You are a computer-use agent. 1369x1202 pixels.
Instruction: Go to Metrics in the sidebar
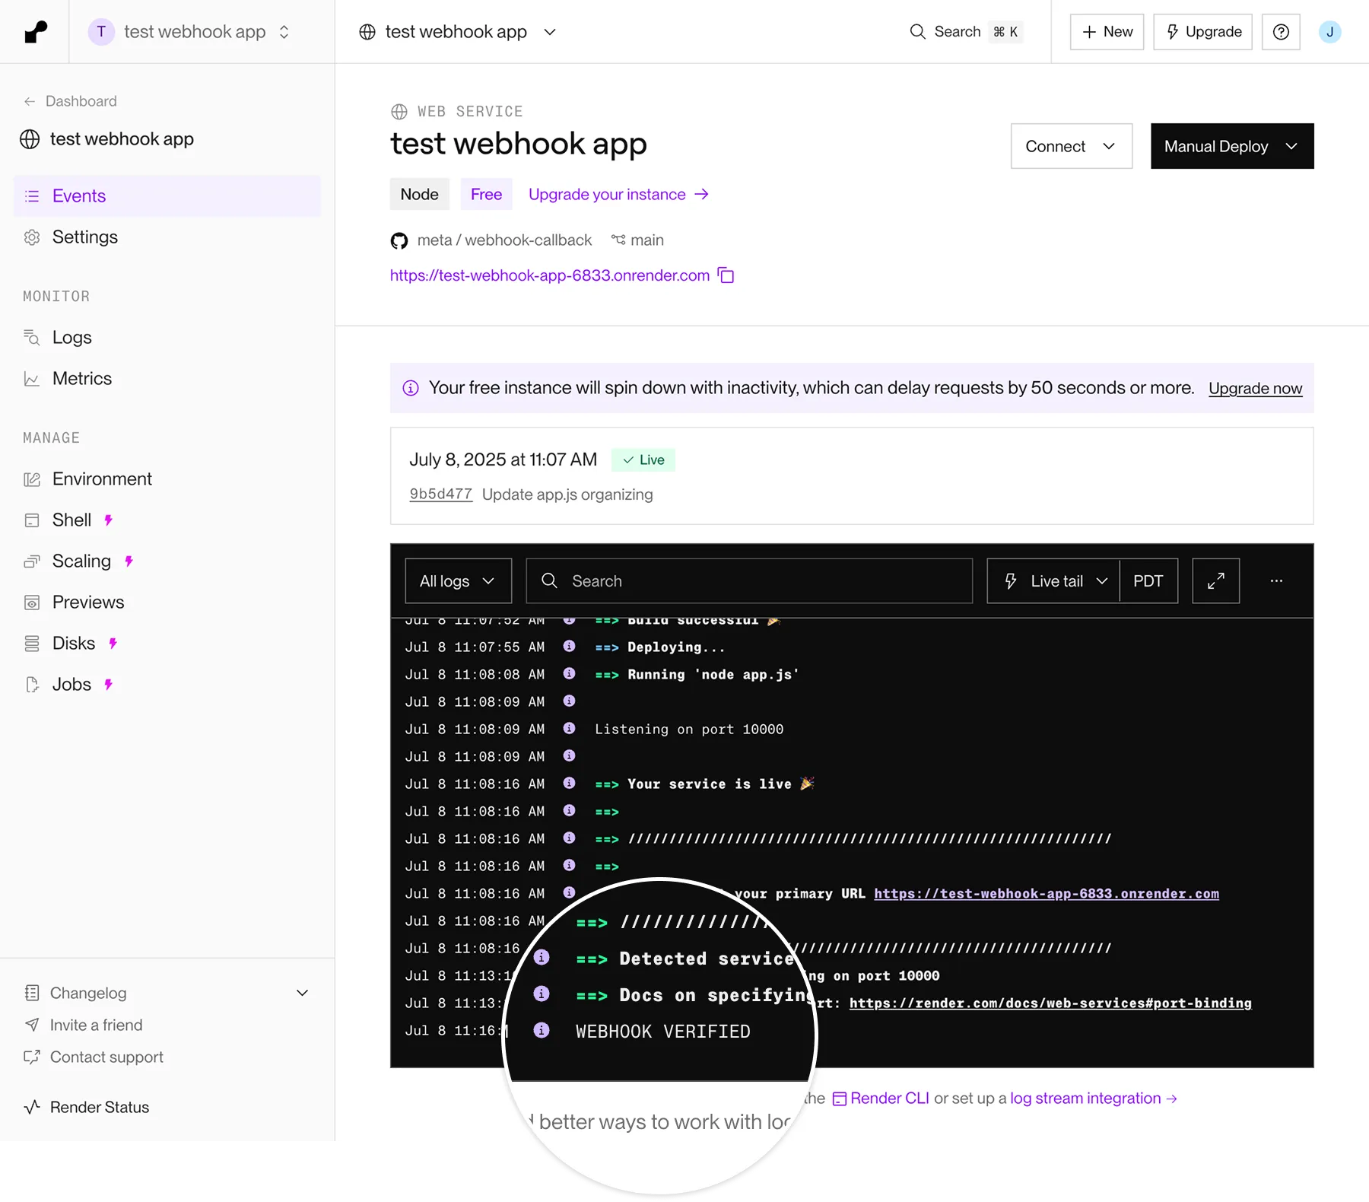[x=81, y=379]
